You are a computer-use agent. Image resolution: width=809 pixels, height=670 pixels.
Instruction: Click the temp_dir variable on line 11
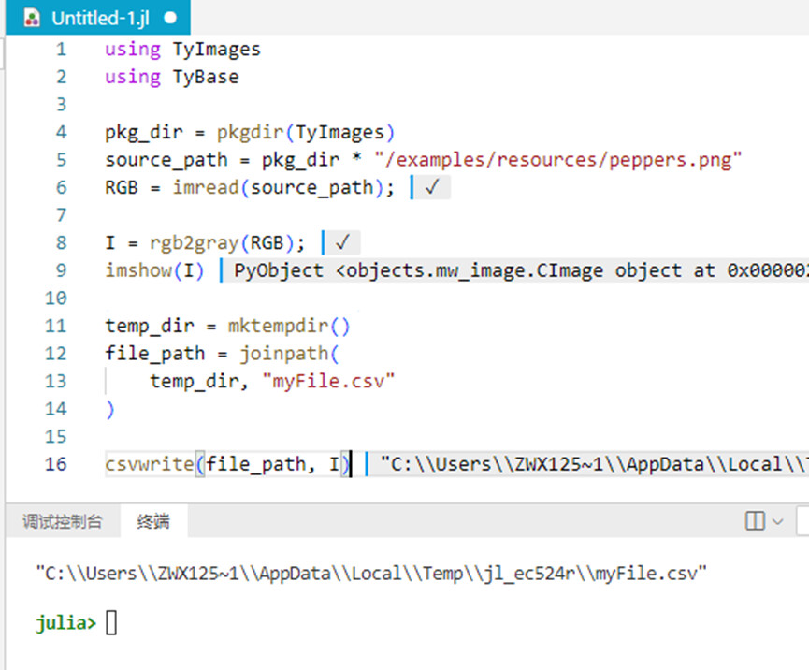coord(150,327)
